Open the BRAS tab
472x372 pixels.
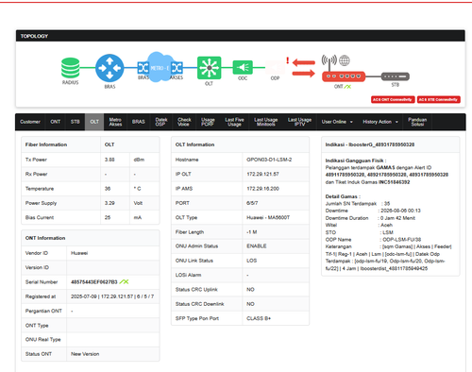(139, 122)
